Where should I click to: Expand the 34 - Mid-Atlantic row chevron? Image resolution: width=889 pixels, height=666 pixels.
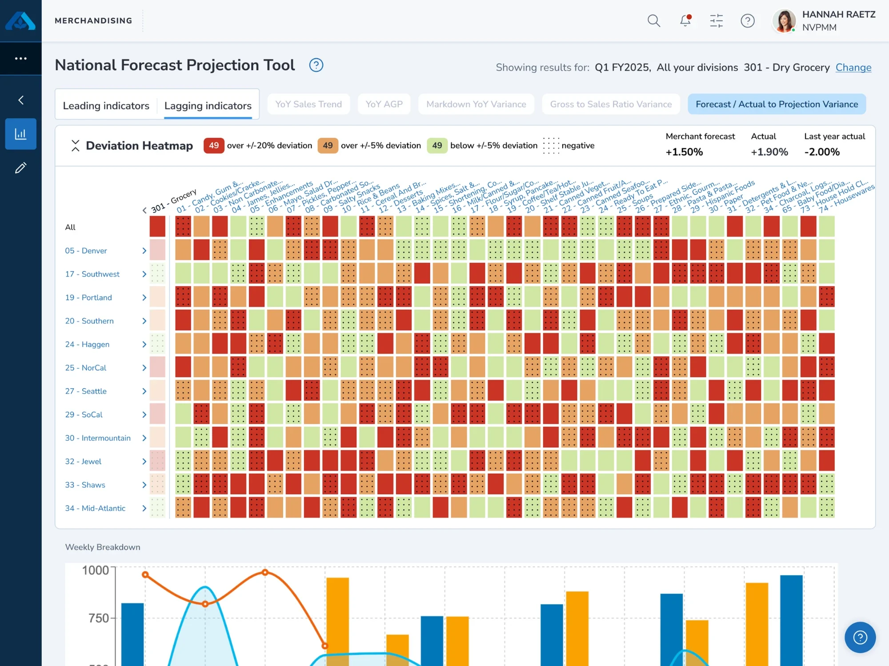pyautogui.click(x=144, y=508)
